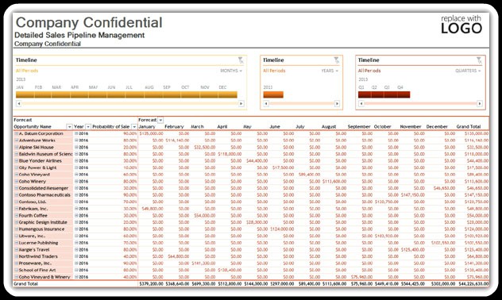
Task: Open the QUARTERS time level dropdown
Action: click(x=468, y=71)
